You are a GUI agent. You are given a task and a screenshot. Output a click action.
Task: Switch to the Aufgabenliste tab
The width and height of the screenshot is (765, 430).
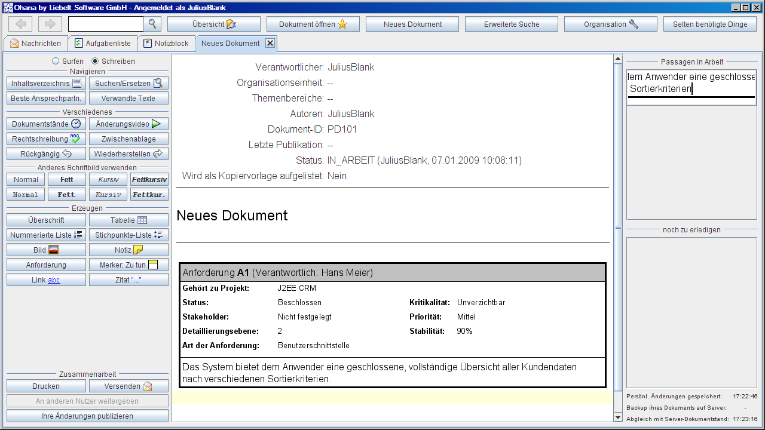click(102, 44)
